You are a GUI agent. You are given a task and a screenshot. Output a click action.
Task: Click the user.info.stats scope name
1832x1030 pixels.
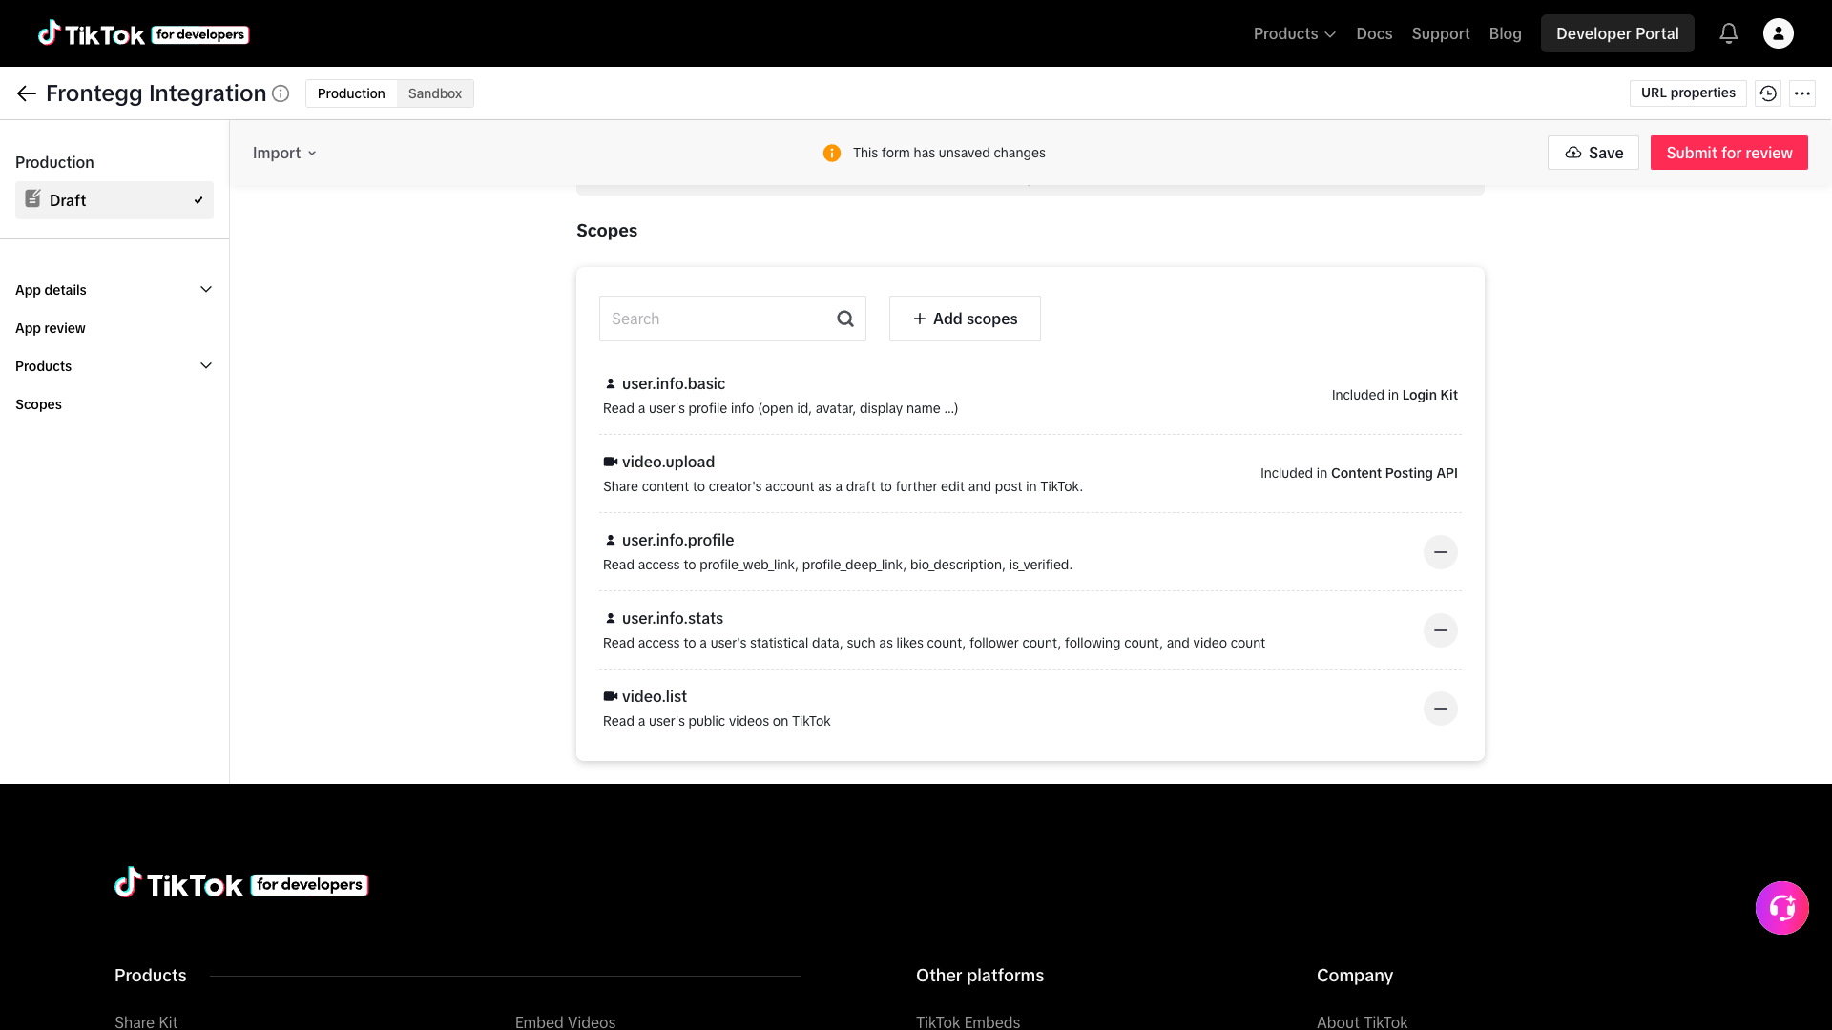click(x=673, y=618)
